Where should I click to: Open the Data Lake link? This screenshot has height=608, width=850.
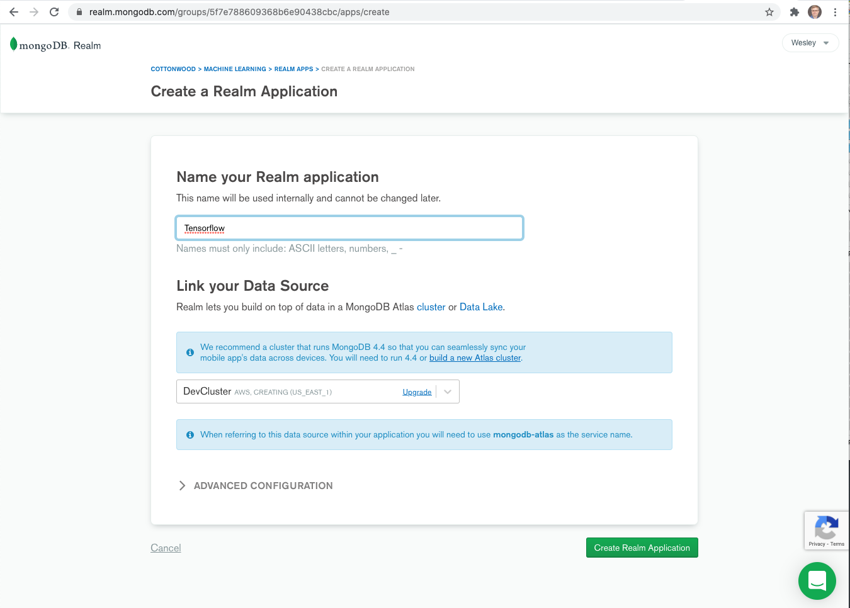tap(481, 307)
